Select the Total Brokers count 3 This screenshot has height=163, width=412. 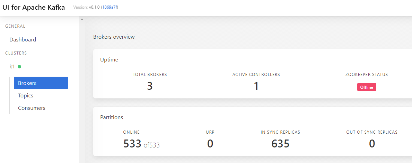(x=150, y=86)
